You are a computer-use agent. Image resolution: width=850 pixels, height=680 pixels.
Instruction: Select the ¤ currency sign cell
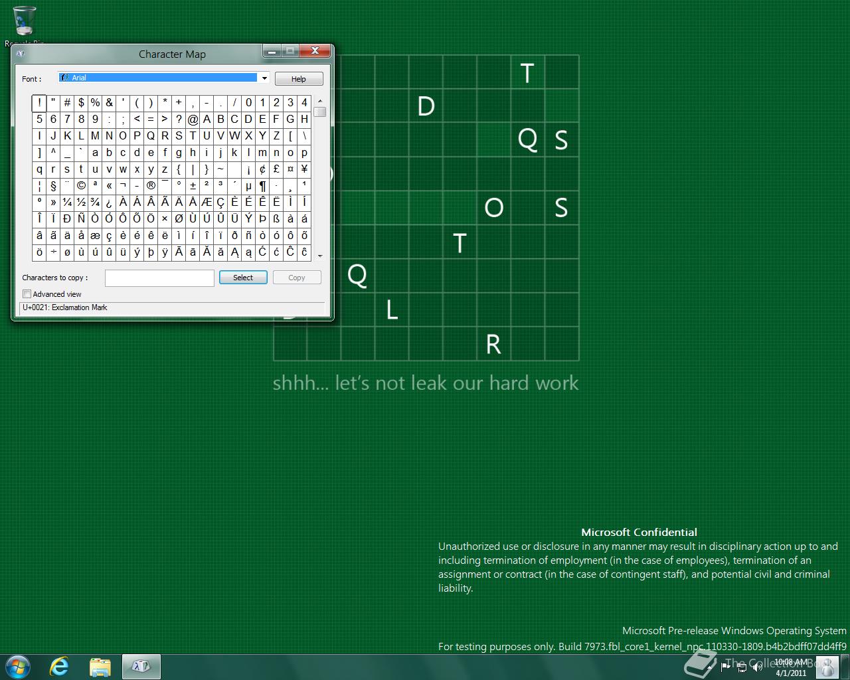tap(290, 169)
